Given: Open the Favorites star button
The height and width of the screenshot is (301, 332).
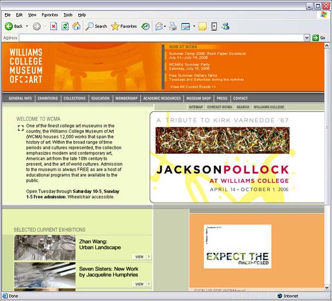Looking at the screenshot, I should pyautogui.click(x=124, y=26).
